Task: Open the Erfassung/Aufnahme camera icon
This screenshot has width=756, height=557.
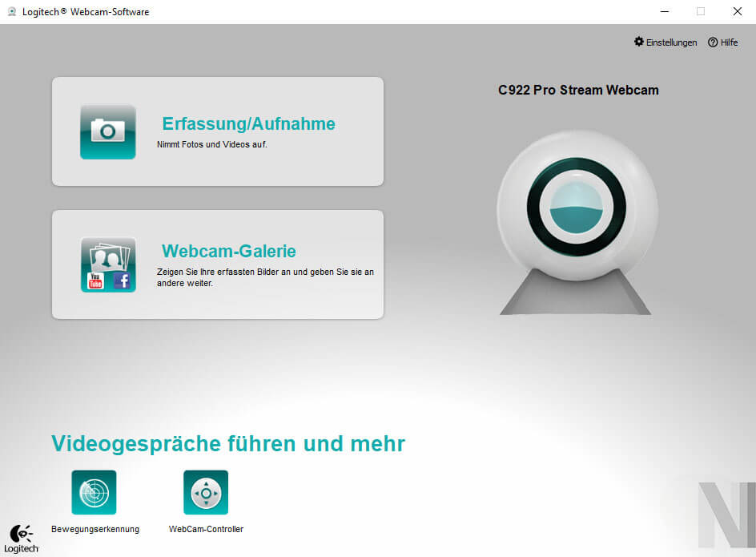Action: 107,131
